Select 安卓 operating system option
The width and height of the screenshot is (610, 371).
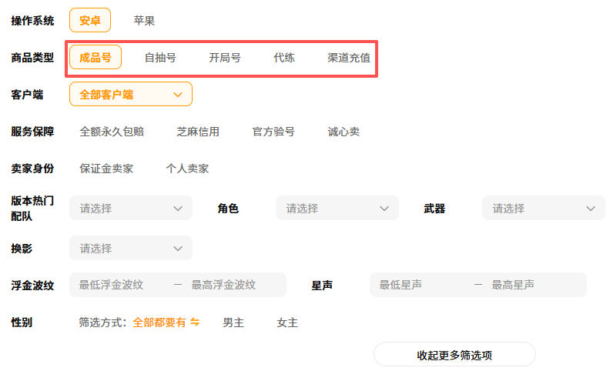[90, 21]
